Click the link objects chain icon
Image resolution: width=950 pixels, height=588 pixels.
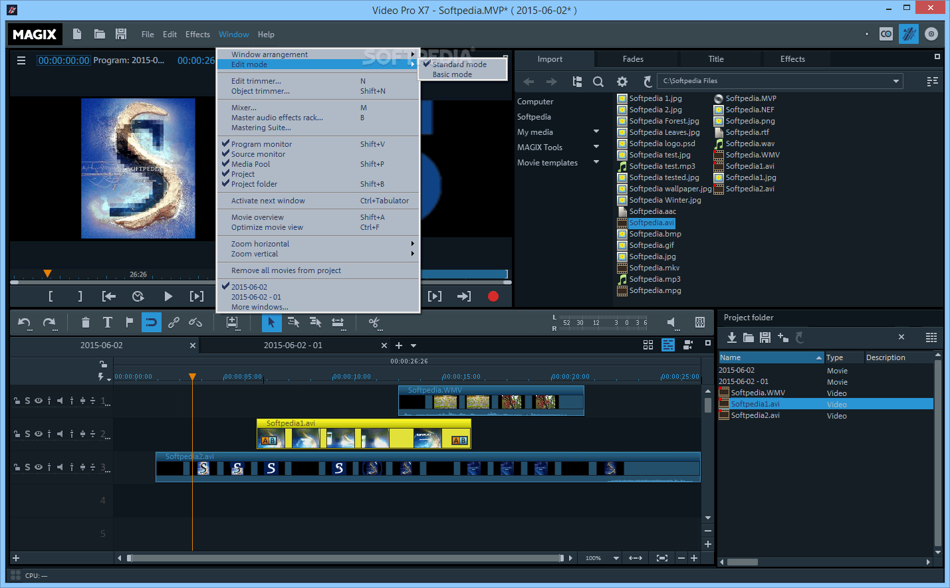point(174,323)
